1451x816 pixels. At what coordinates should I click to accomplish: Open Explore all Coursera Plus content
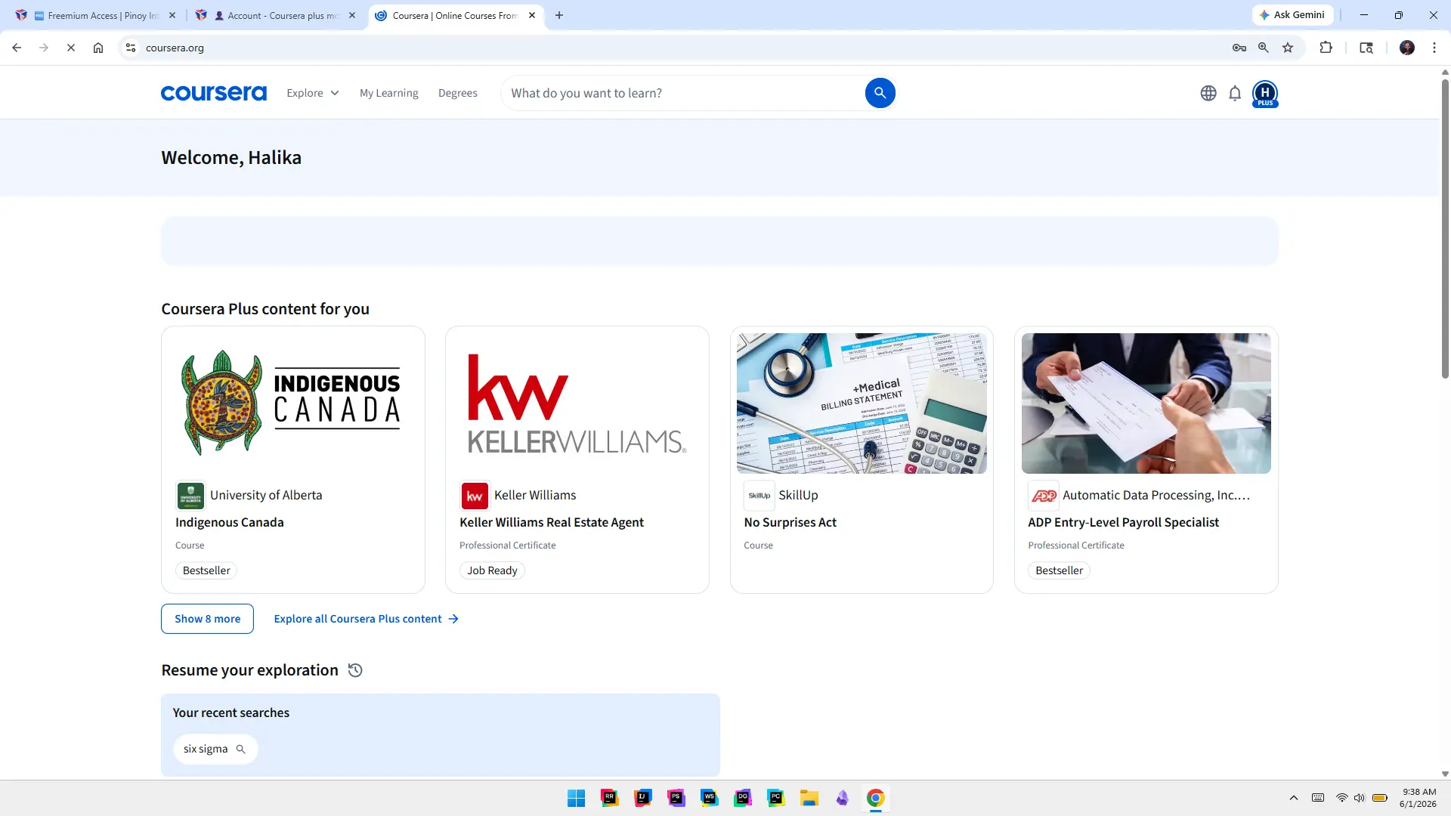366,619
